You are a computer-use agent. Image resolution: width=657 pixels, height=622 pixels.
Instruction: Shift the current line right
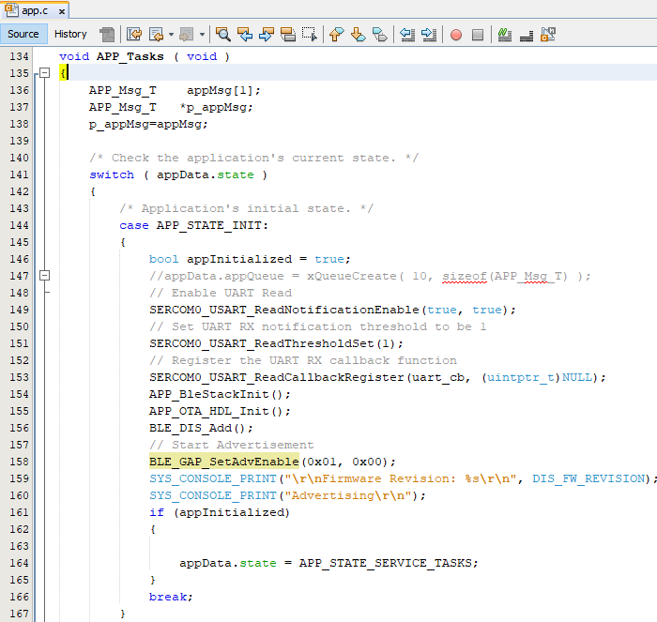pos(429,35)
